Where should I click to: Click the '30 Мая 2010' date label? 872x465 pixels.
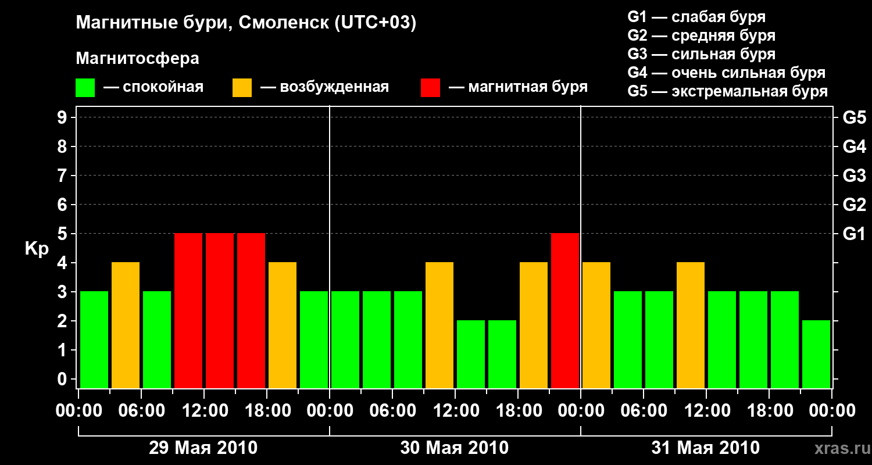[x=455, y=448]
